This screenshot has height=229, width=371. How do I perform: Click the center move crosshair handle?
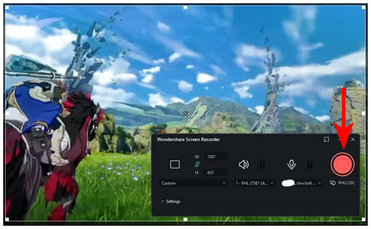point(185,114)
